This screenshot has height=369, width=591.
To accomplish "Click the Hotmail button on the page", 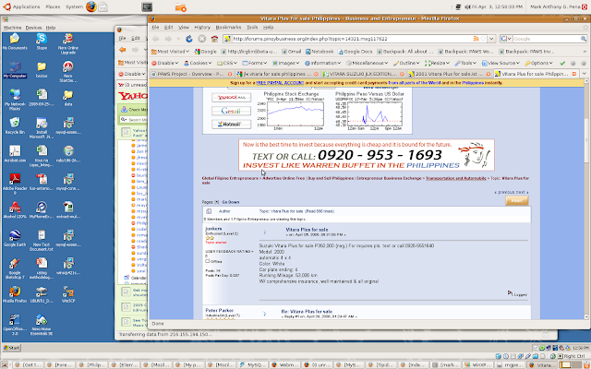I will (x=231, y=124).
